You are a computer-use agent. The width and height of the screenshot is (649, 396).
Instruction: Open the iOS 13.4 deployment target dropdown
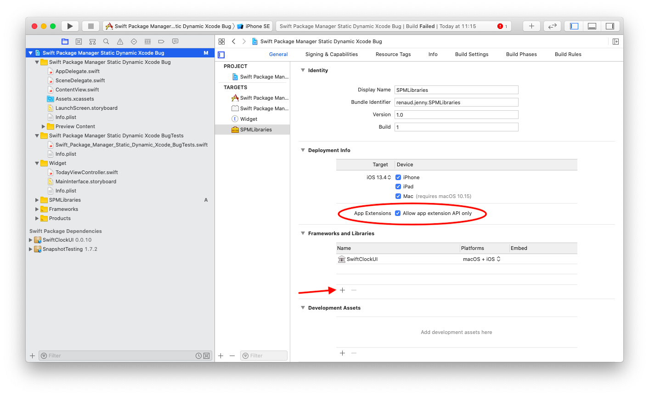point(379,177)
